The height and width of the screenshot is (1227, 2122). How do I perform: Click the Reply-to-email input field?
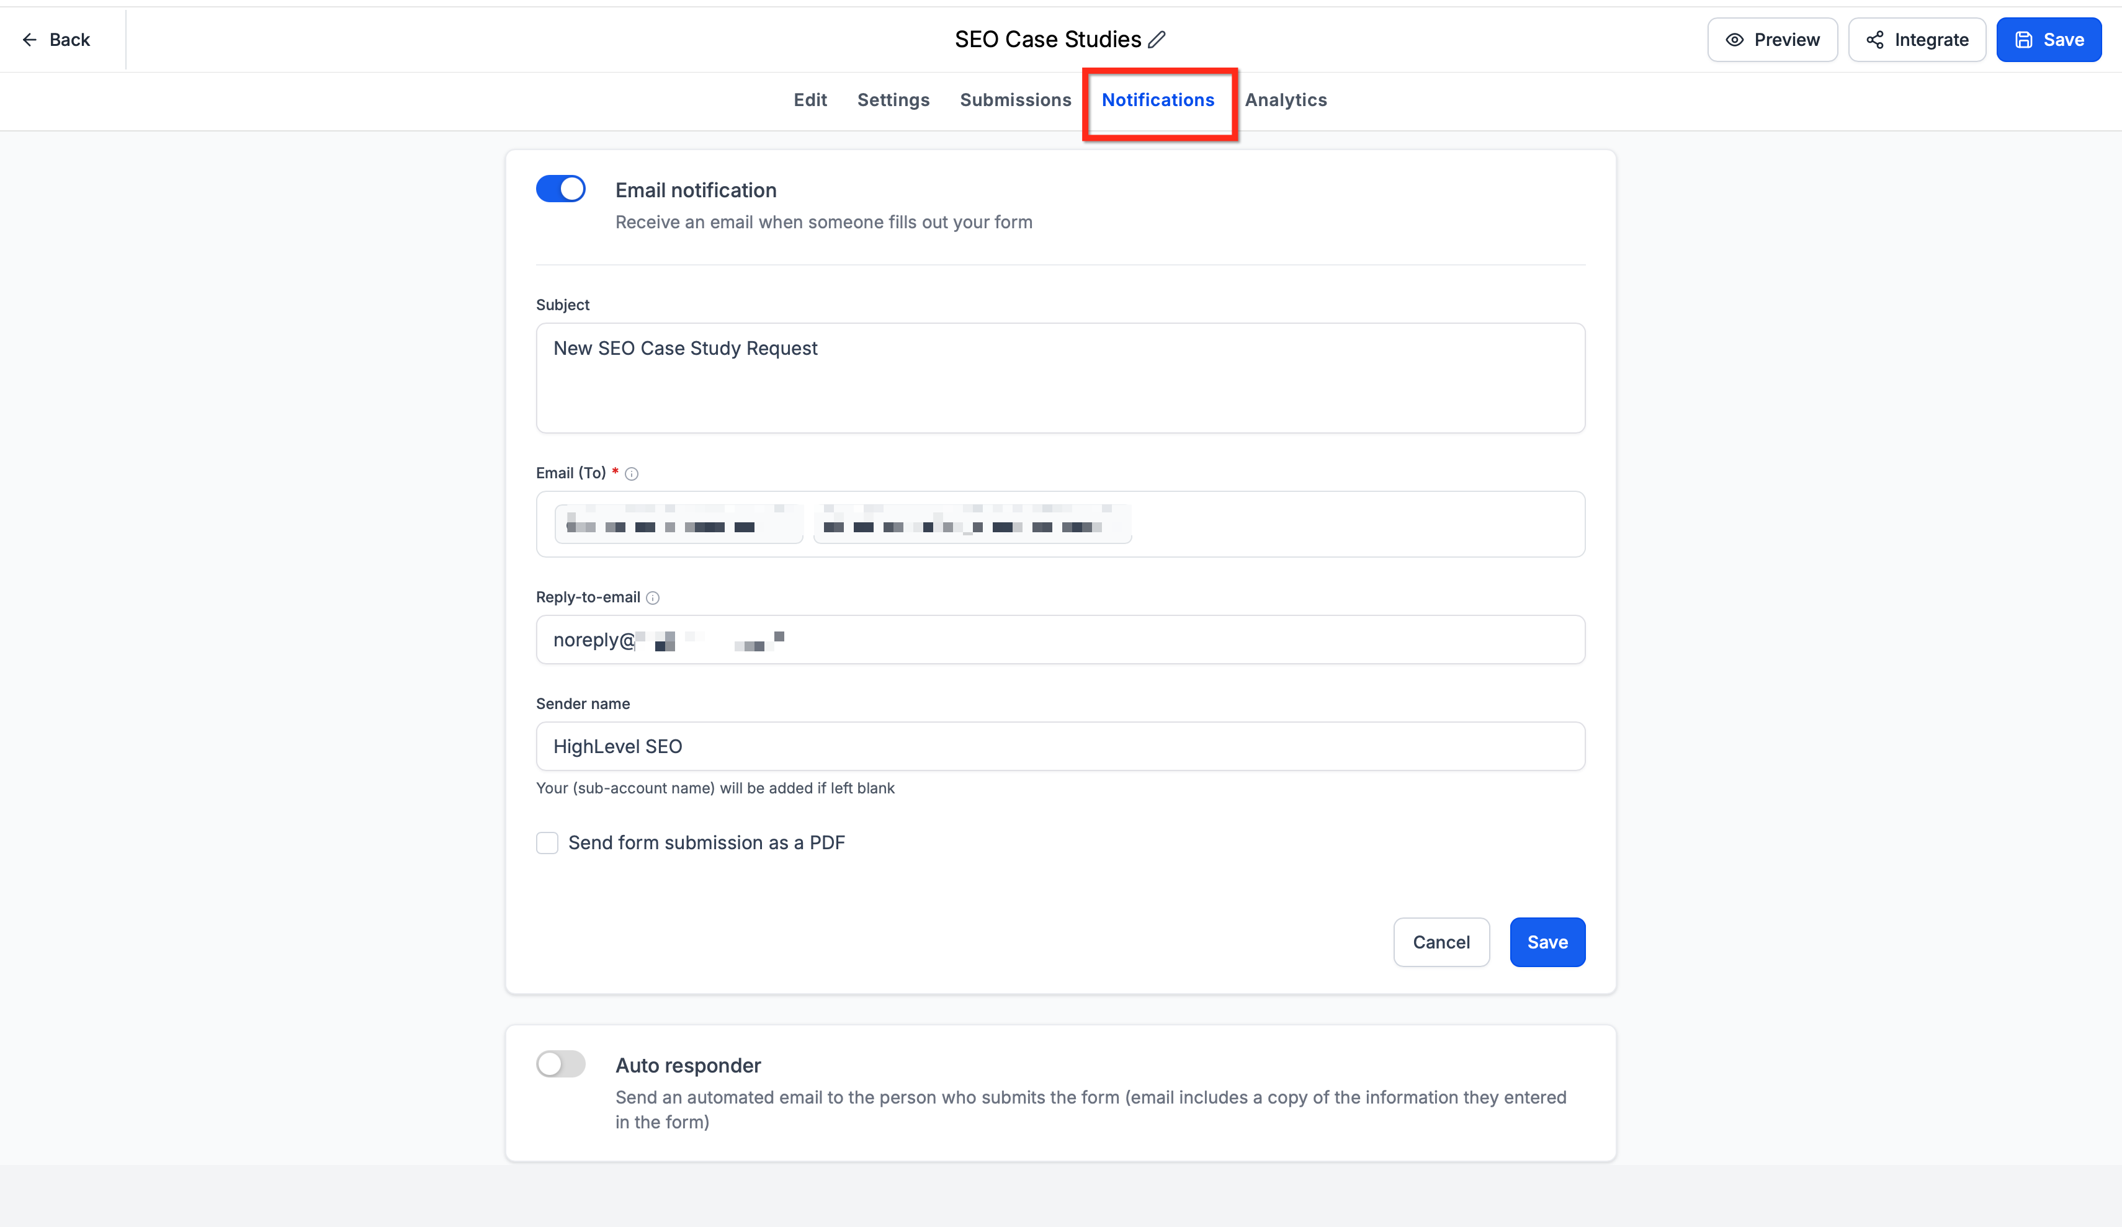point(1060,640)
